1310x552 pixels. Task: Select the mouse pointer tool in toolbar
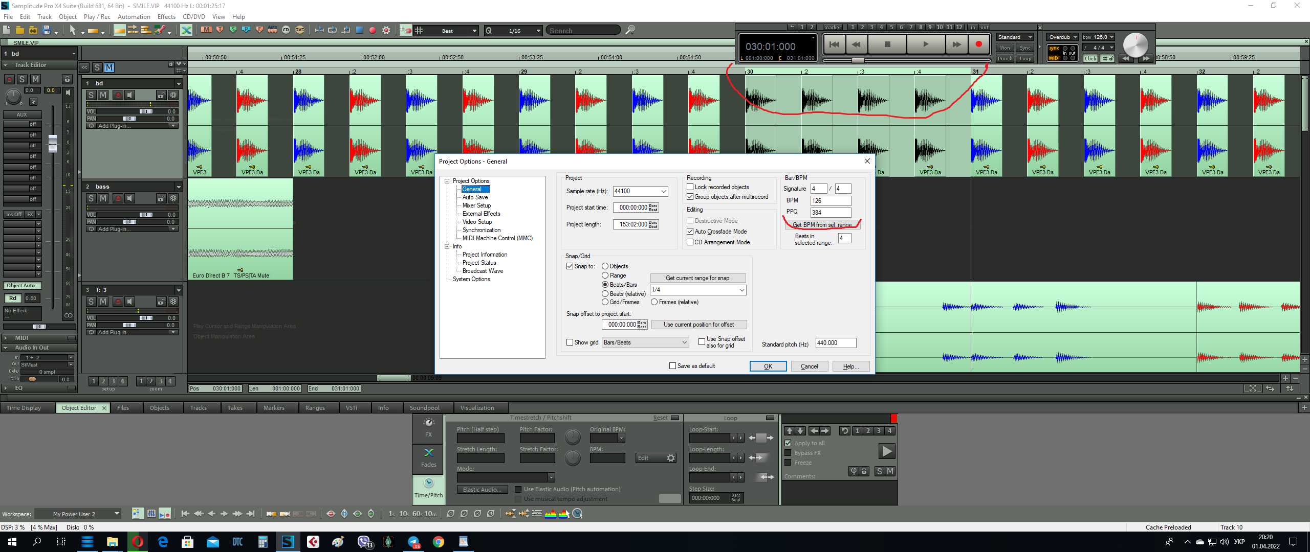[73, 30]
